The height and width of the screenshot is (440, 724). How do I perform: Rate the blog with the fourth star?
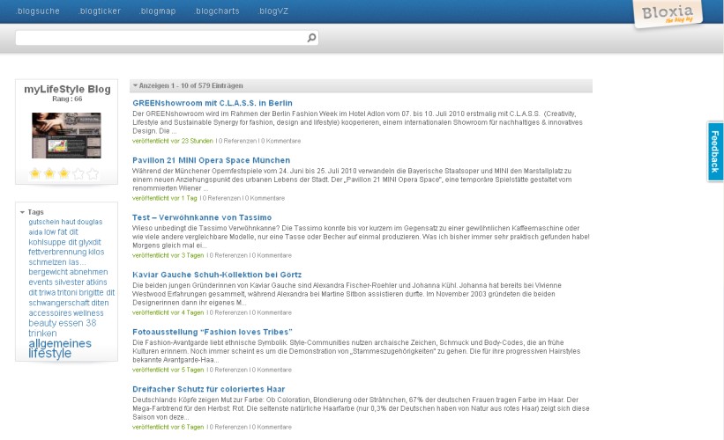click(78, 173)
